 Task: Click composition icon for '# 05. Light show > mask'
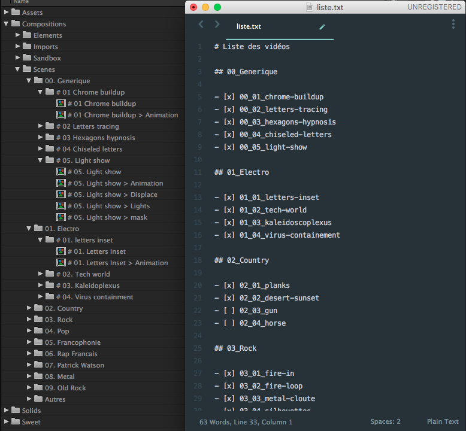tap(61, 217)
